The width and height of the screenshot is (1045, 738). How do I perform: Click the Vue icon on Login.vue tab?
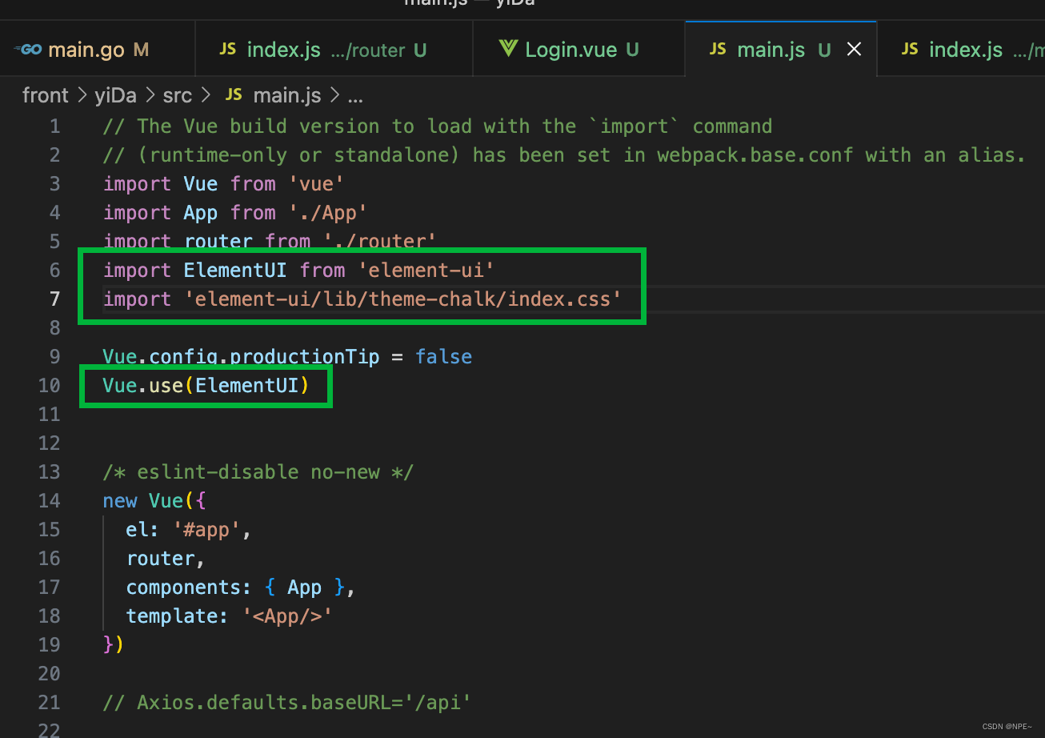508,49
